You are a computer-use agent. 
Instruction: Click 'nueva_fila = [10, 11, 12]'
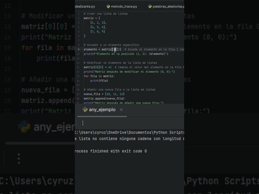click(x=104, y=94)
